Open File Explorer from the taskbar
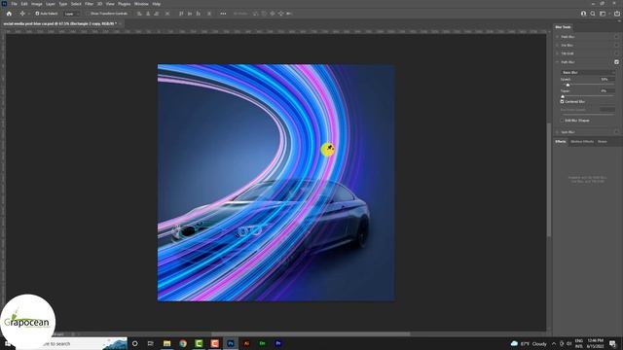623x350 pixels. point(166,343)
